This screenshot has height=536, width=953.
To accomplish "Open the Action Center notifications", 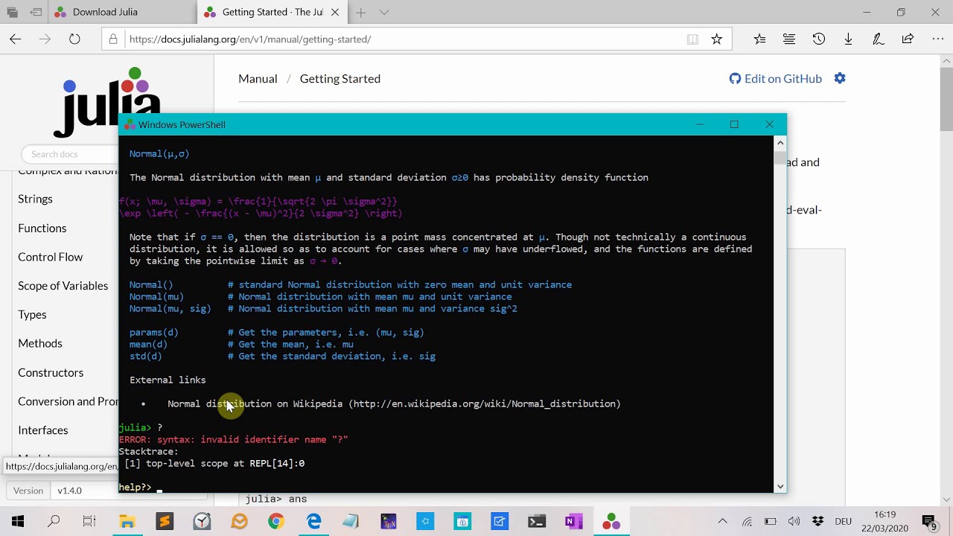I will pyautogui.click(x=929, y=521).
